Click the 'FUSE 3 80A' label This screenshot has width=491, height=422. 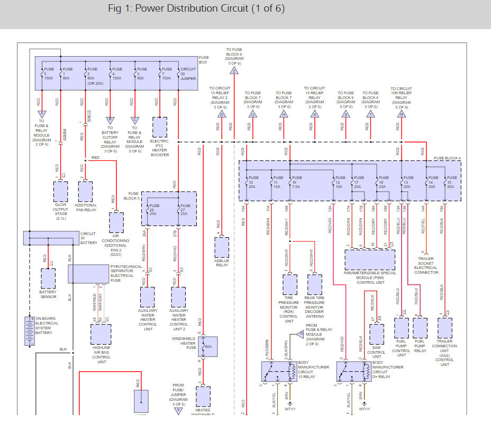[x=142, y=74]
